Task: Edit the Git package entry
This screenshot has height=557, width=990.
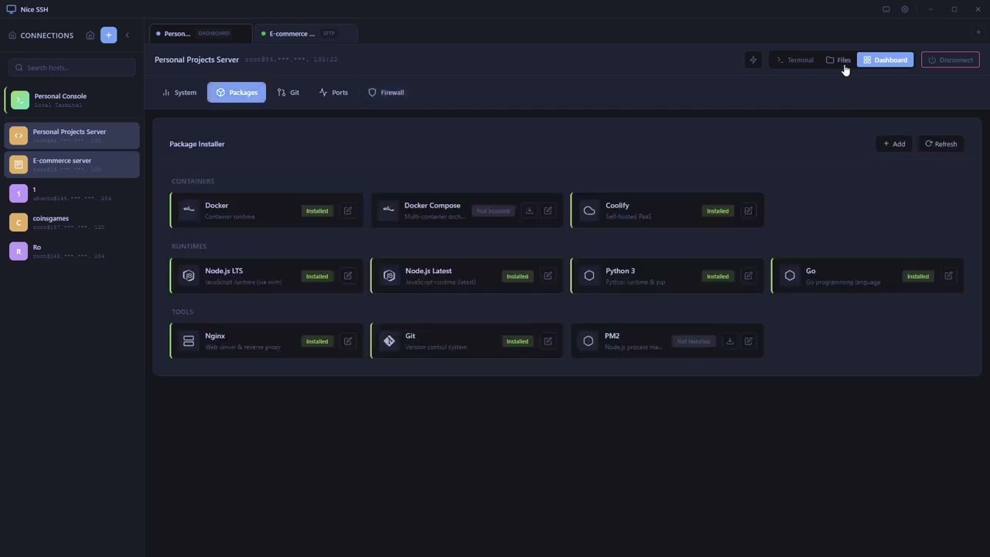Action: coord(548,341)
